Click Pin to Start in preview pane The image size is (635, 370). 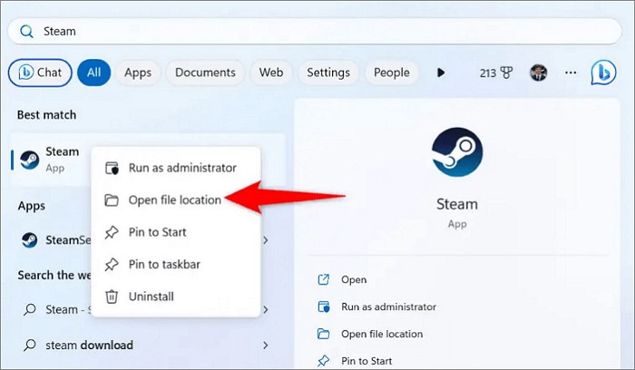click(x=366, y=361)
